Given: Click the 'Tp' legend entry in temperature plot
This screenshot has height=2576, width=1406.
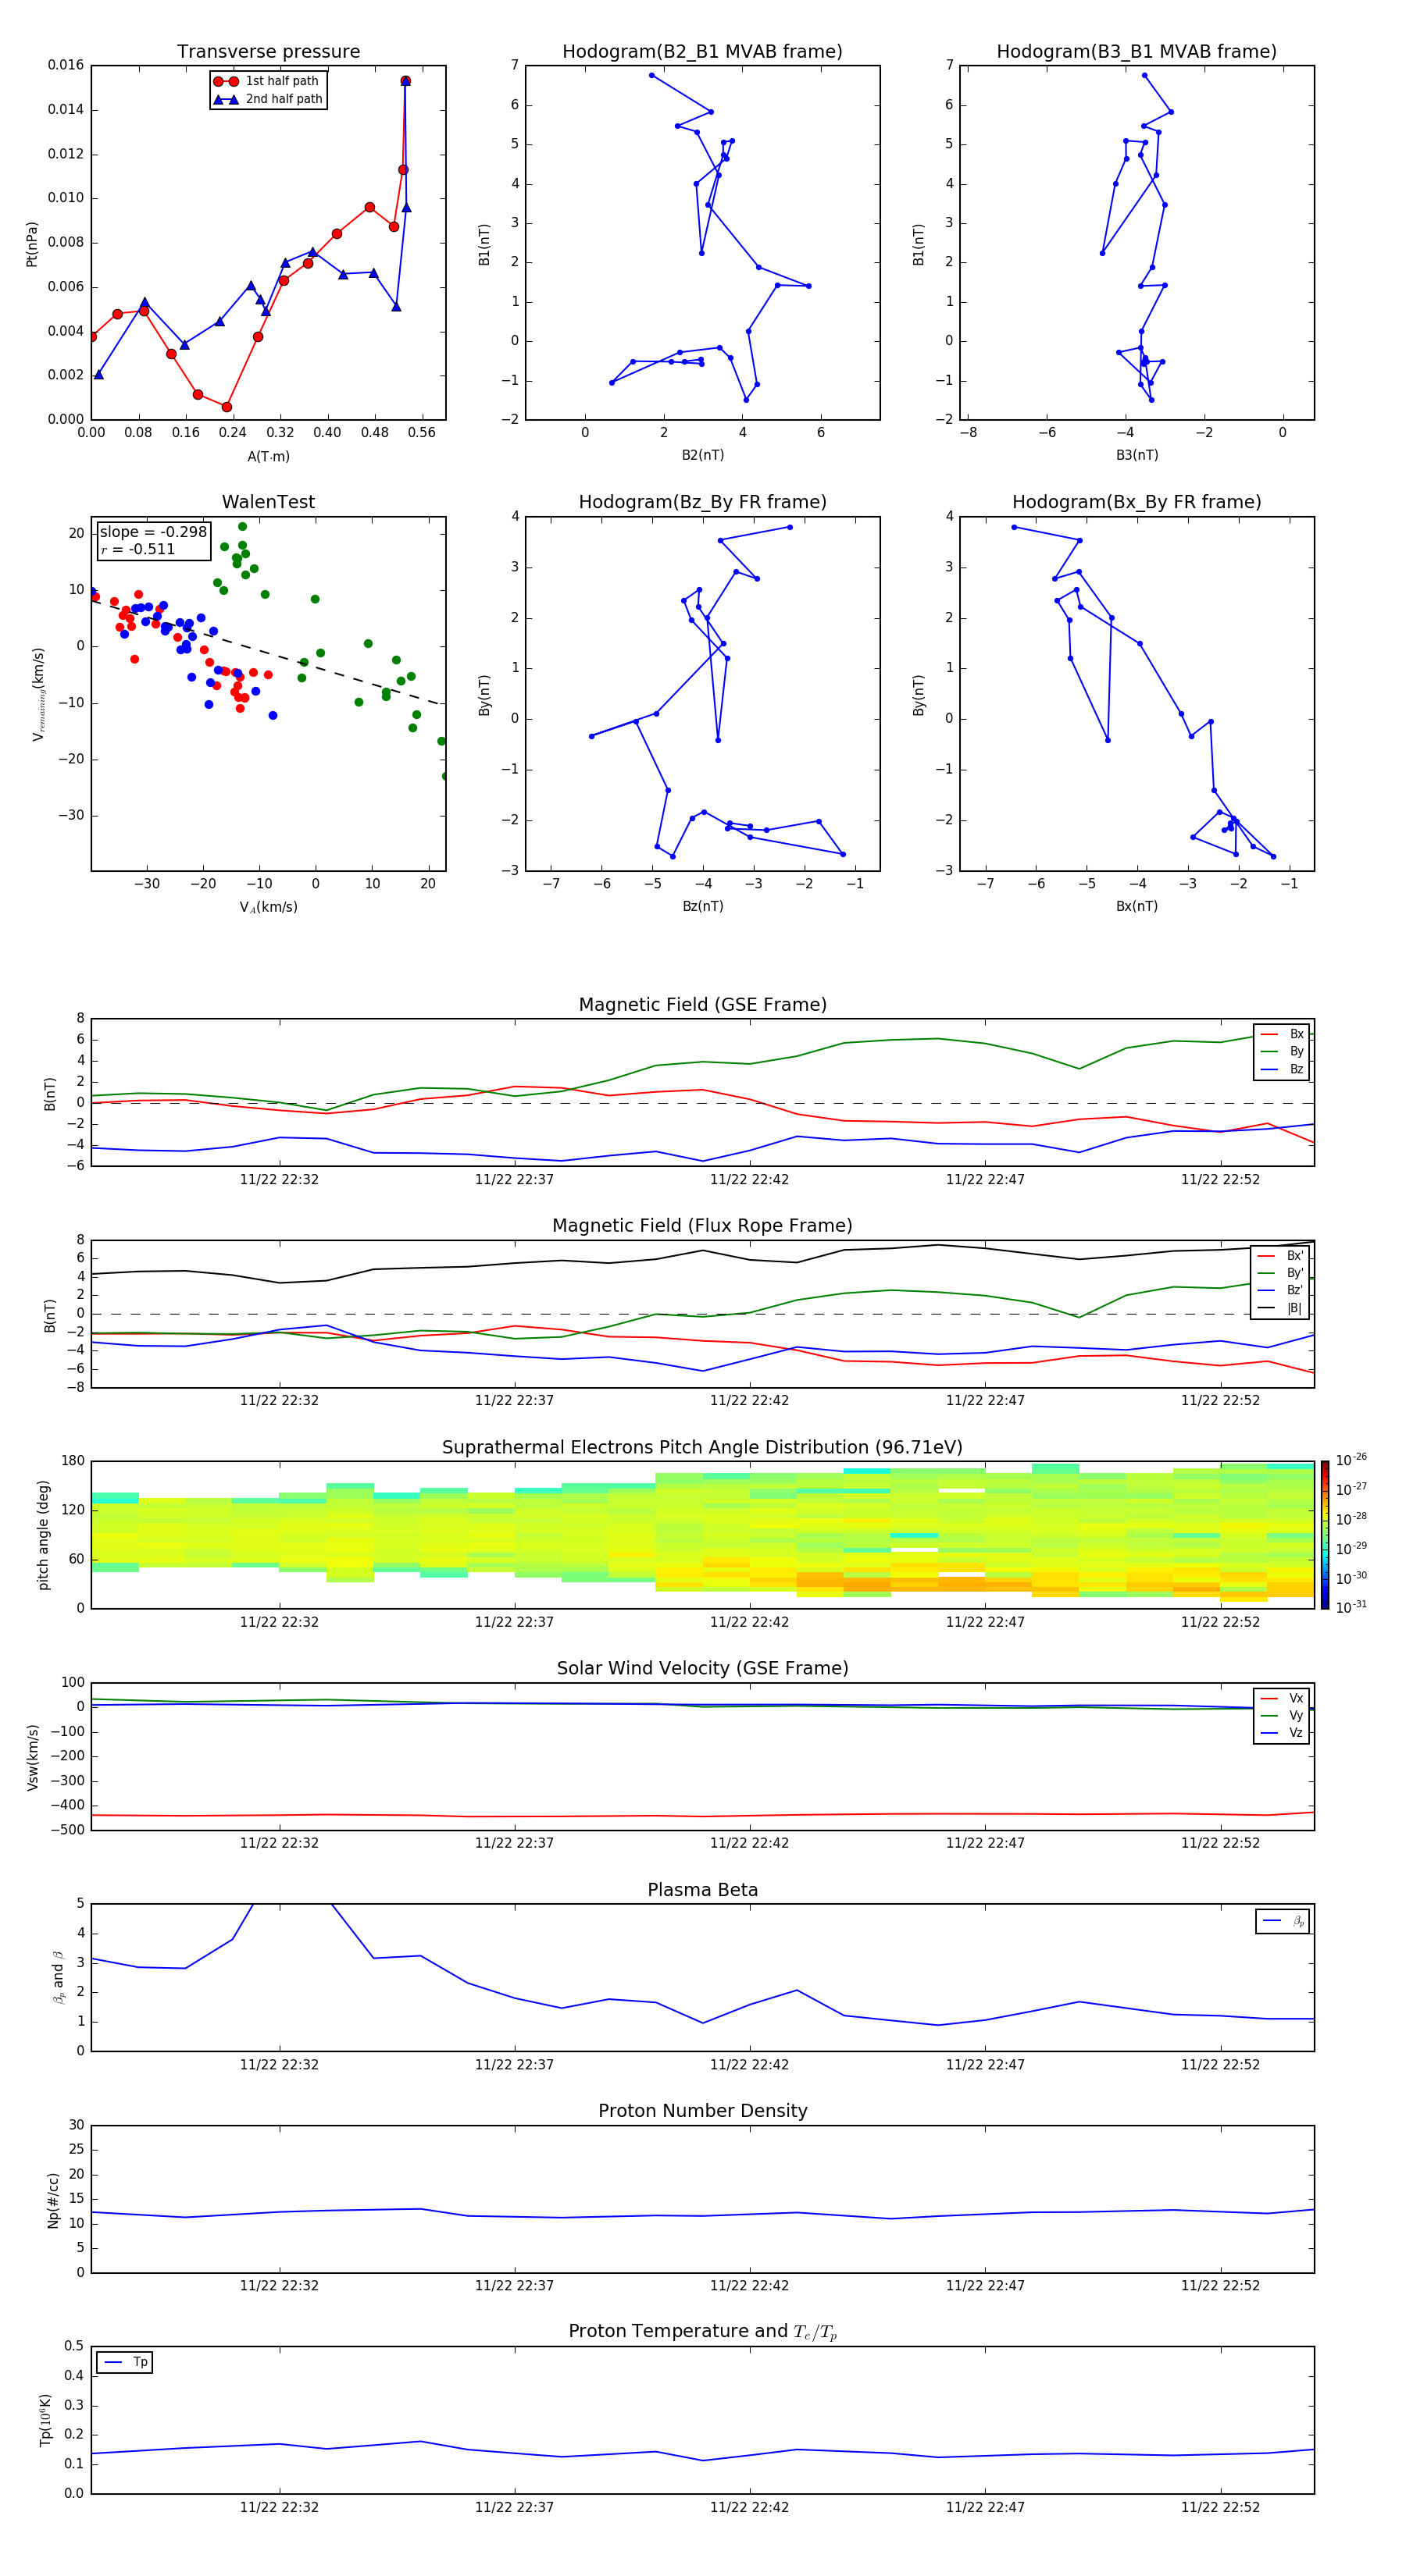Looking at the screenshot, I should coord(125,2362).
